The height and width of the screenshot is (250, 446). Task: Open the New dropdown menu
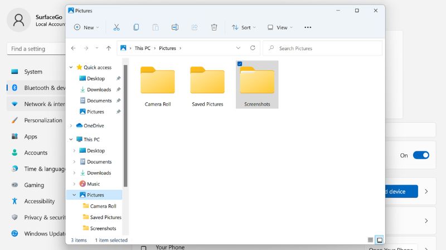(x=86, y=27)
